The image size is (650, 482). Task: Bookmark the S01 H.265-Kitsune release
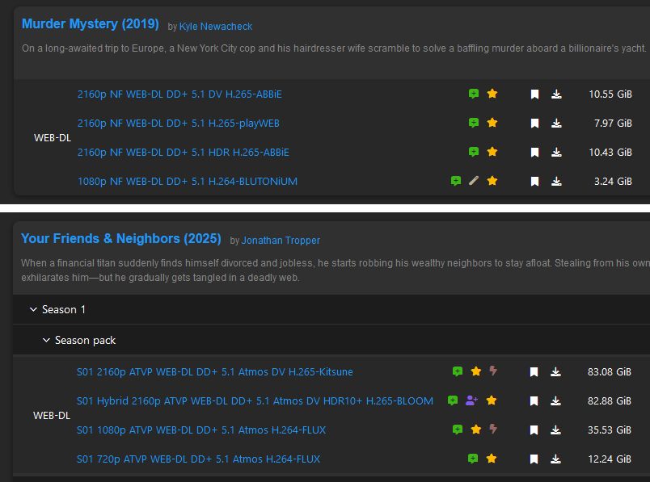pos(534,372)
